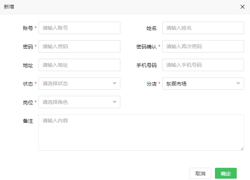Open the 状态 dropdown arrow
The height and width of the screenshot is (180, 250).
pos(115,83)
